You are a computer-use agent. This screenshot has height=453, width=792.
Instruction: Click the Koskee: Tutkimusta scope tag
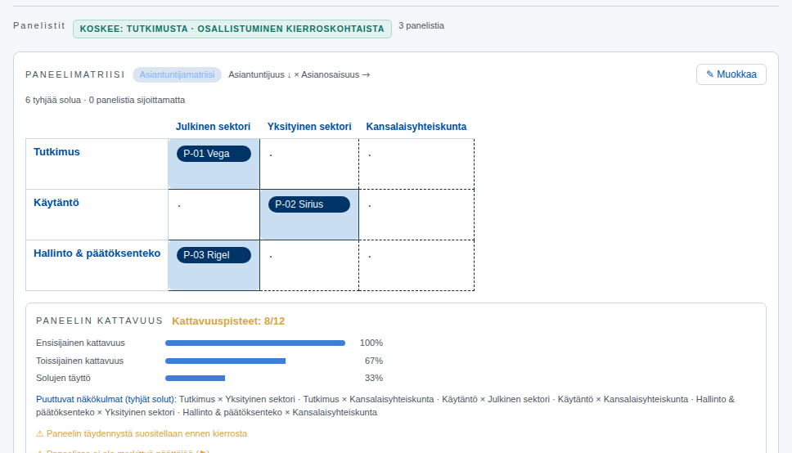232,29
